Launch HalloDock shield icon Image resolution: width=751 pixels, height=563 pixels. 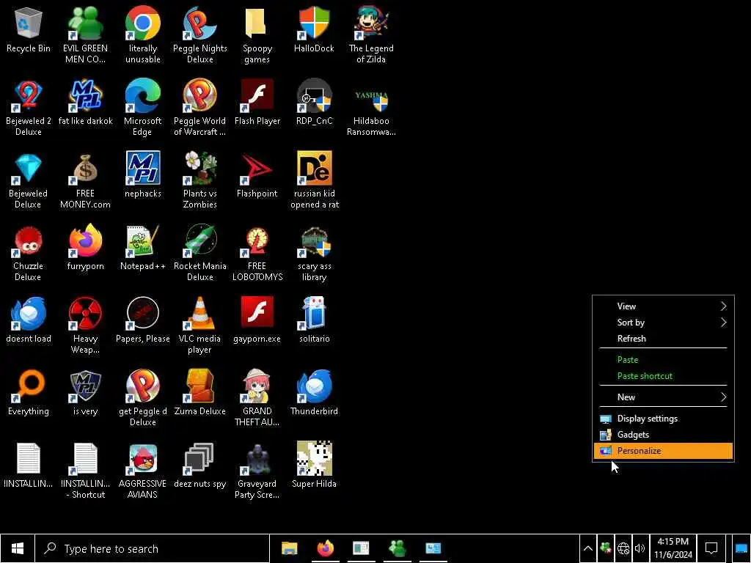click(x=314, y=31)
